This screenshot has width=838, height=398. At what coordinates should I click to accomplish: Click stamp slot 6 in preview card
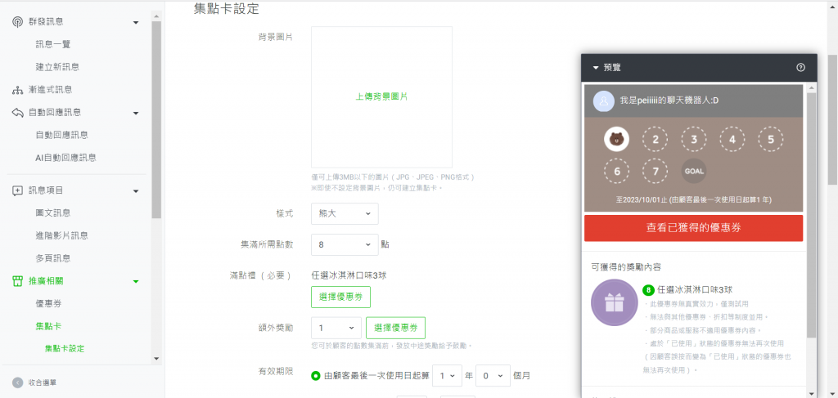617,172
